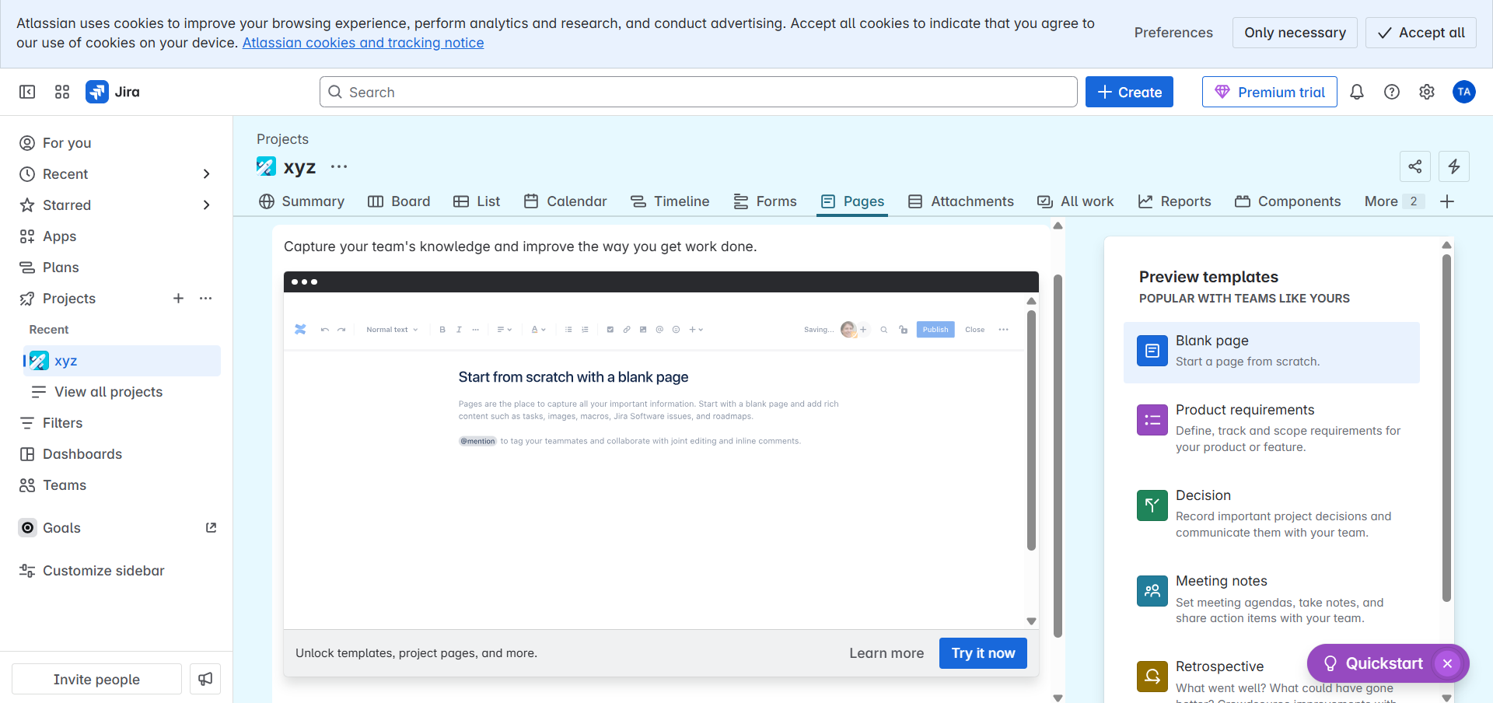Viewport: 1493px width, 703px height.
Task: Collapse the sidebar with the panel icon
Action: click(27, 92)
